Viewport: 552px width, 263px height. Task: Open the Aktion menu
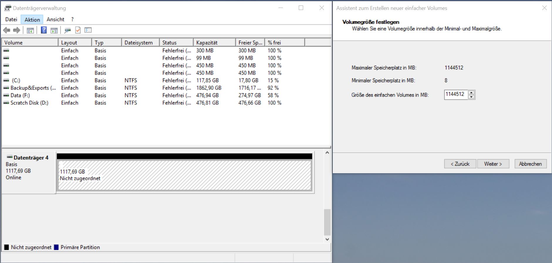point(32,20)
